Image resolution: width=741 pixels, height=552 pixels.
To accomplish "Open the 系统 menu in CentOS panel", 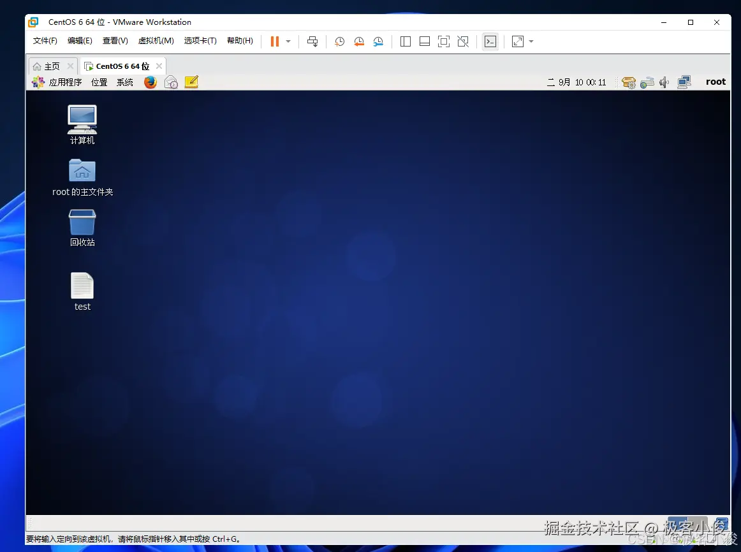I will click(x=125, y=82).
